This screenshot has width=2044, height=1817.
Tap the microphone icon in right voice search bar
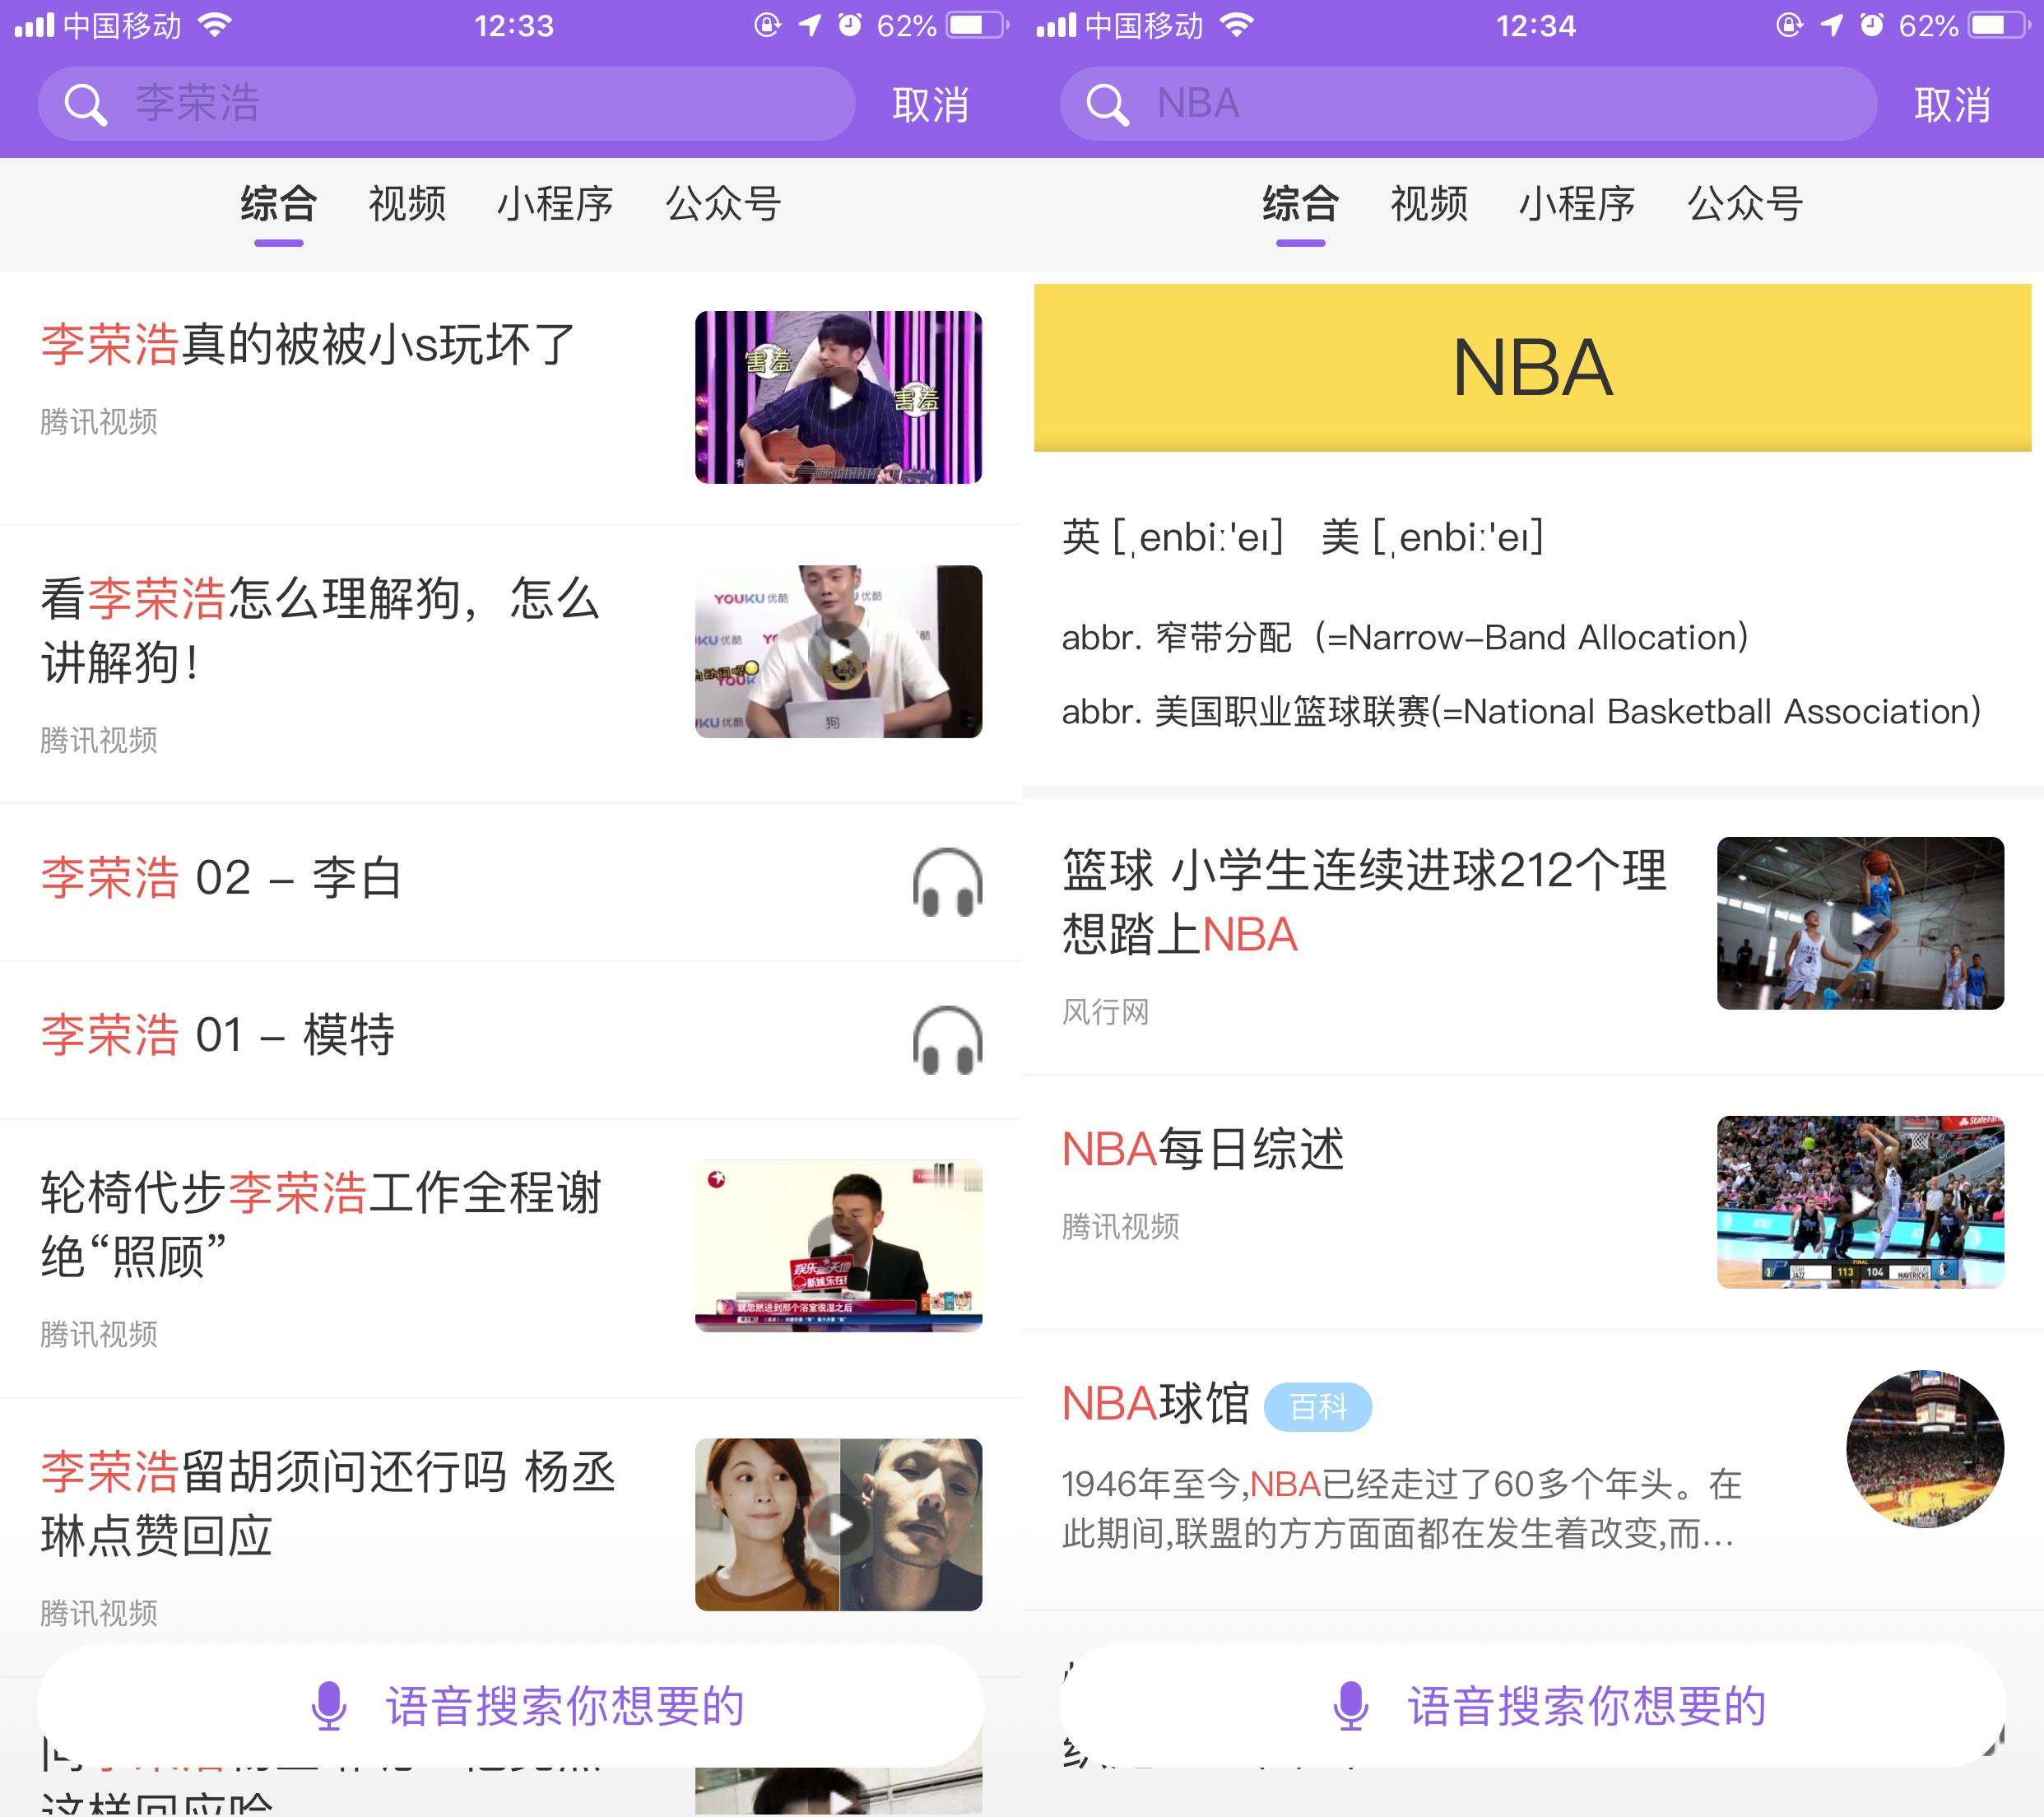(1351, 1705)
